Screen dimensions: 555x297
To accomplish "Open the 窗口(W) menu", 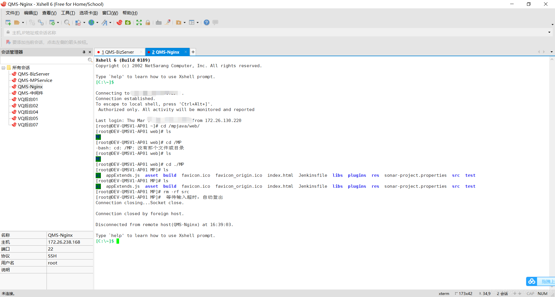I will tap(110, 13).
